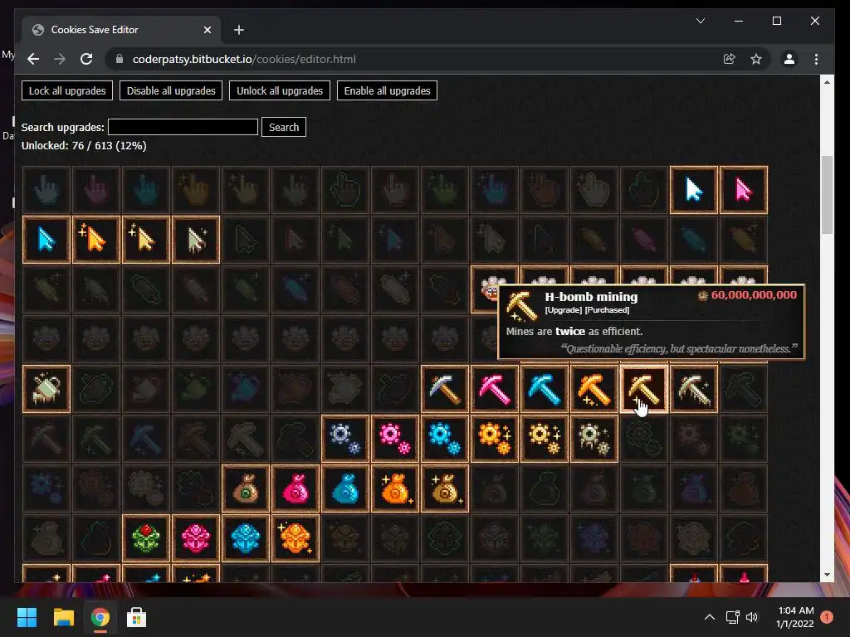Share this page from address bar
Image resolution: width=850 pixels, height=637 pixels.
tap(730, 59)
